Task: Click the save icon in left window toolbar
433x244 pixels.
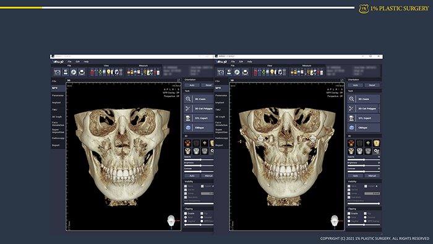Action: tap(66, 72)
